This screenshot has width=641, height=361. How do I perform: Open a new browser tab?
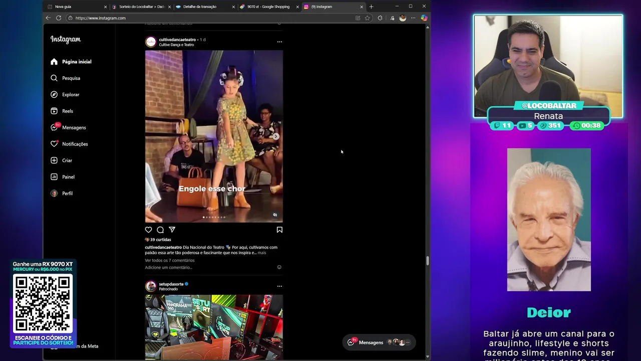371,7
